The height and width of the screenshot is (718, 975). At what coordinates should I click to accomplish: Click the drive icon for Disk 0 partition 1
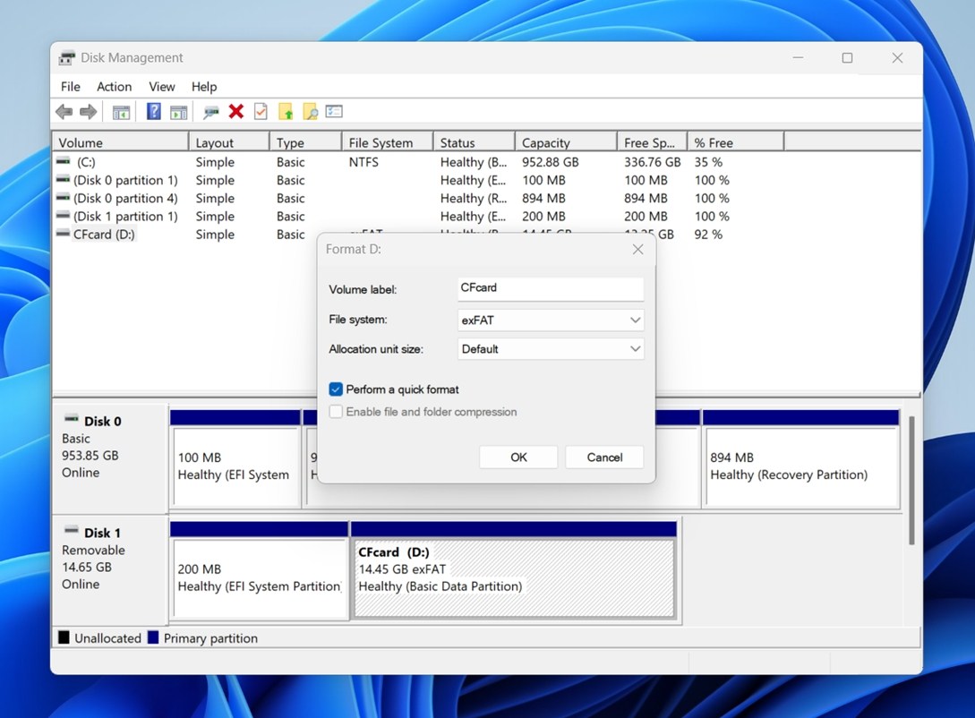63,179
